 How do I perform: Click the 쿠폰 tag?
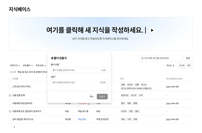[131, 111]
